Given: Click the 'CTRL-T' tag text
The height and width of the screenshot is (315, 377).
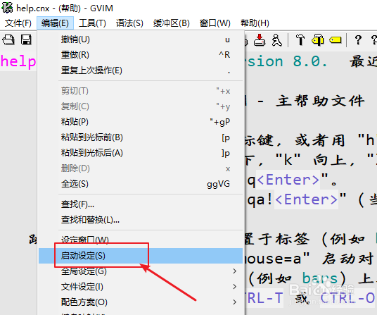Looking at the screenshot, I should tap(264, 298).
